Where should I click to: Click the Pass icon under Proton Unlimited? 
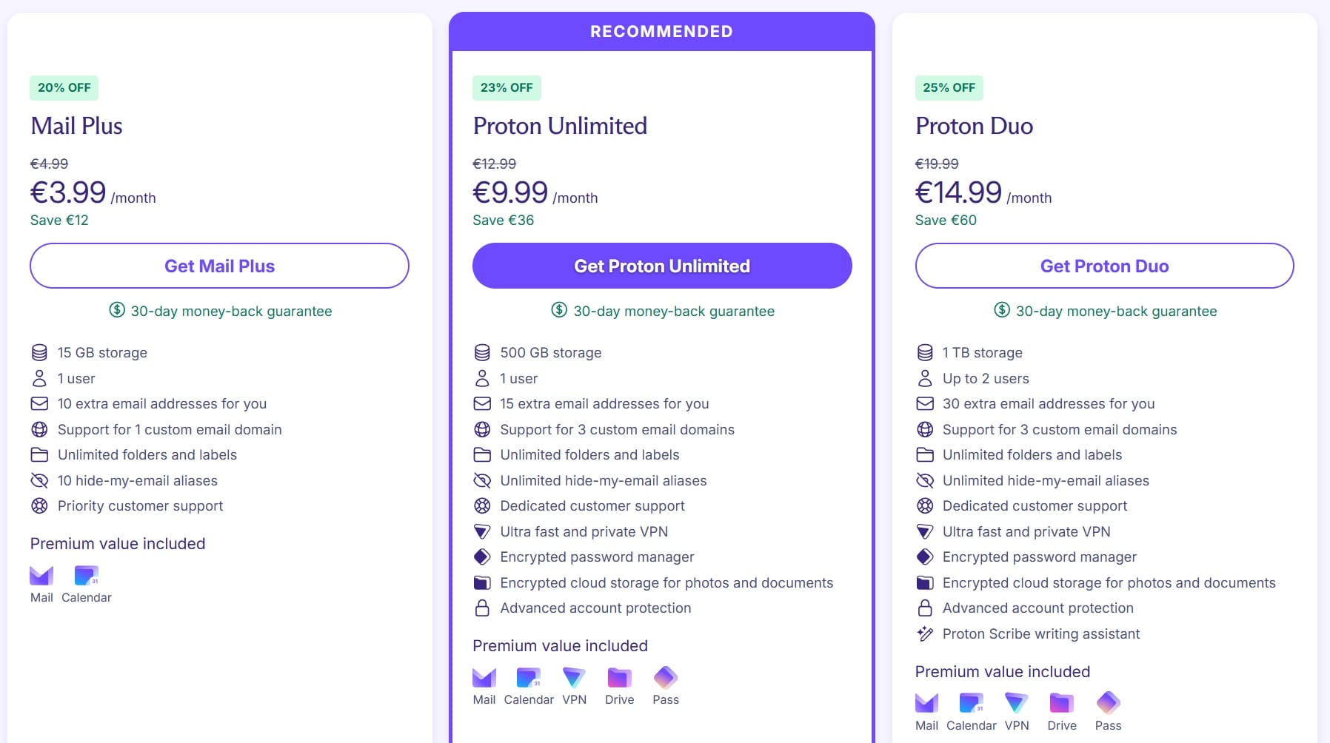click(x=665, y=677)
